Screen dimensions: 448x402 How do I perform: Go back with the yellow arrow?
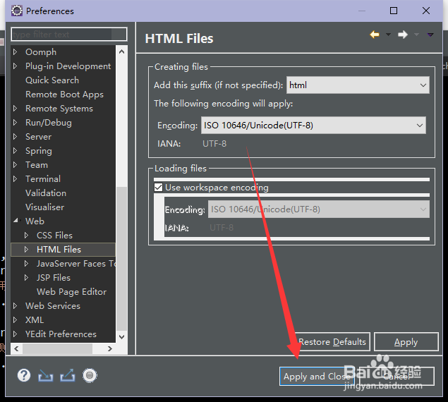375,35
